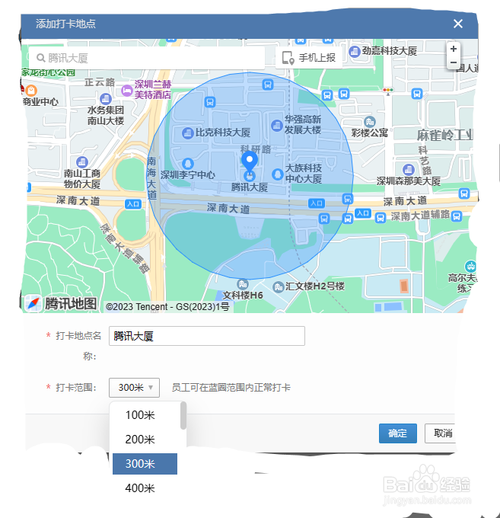500x518 pixels.
Task: Click the phone location icon beside 手机上报
Action: click(x=288, y=58)
